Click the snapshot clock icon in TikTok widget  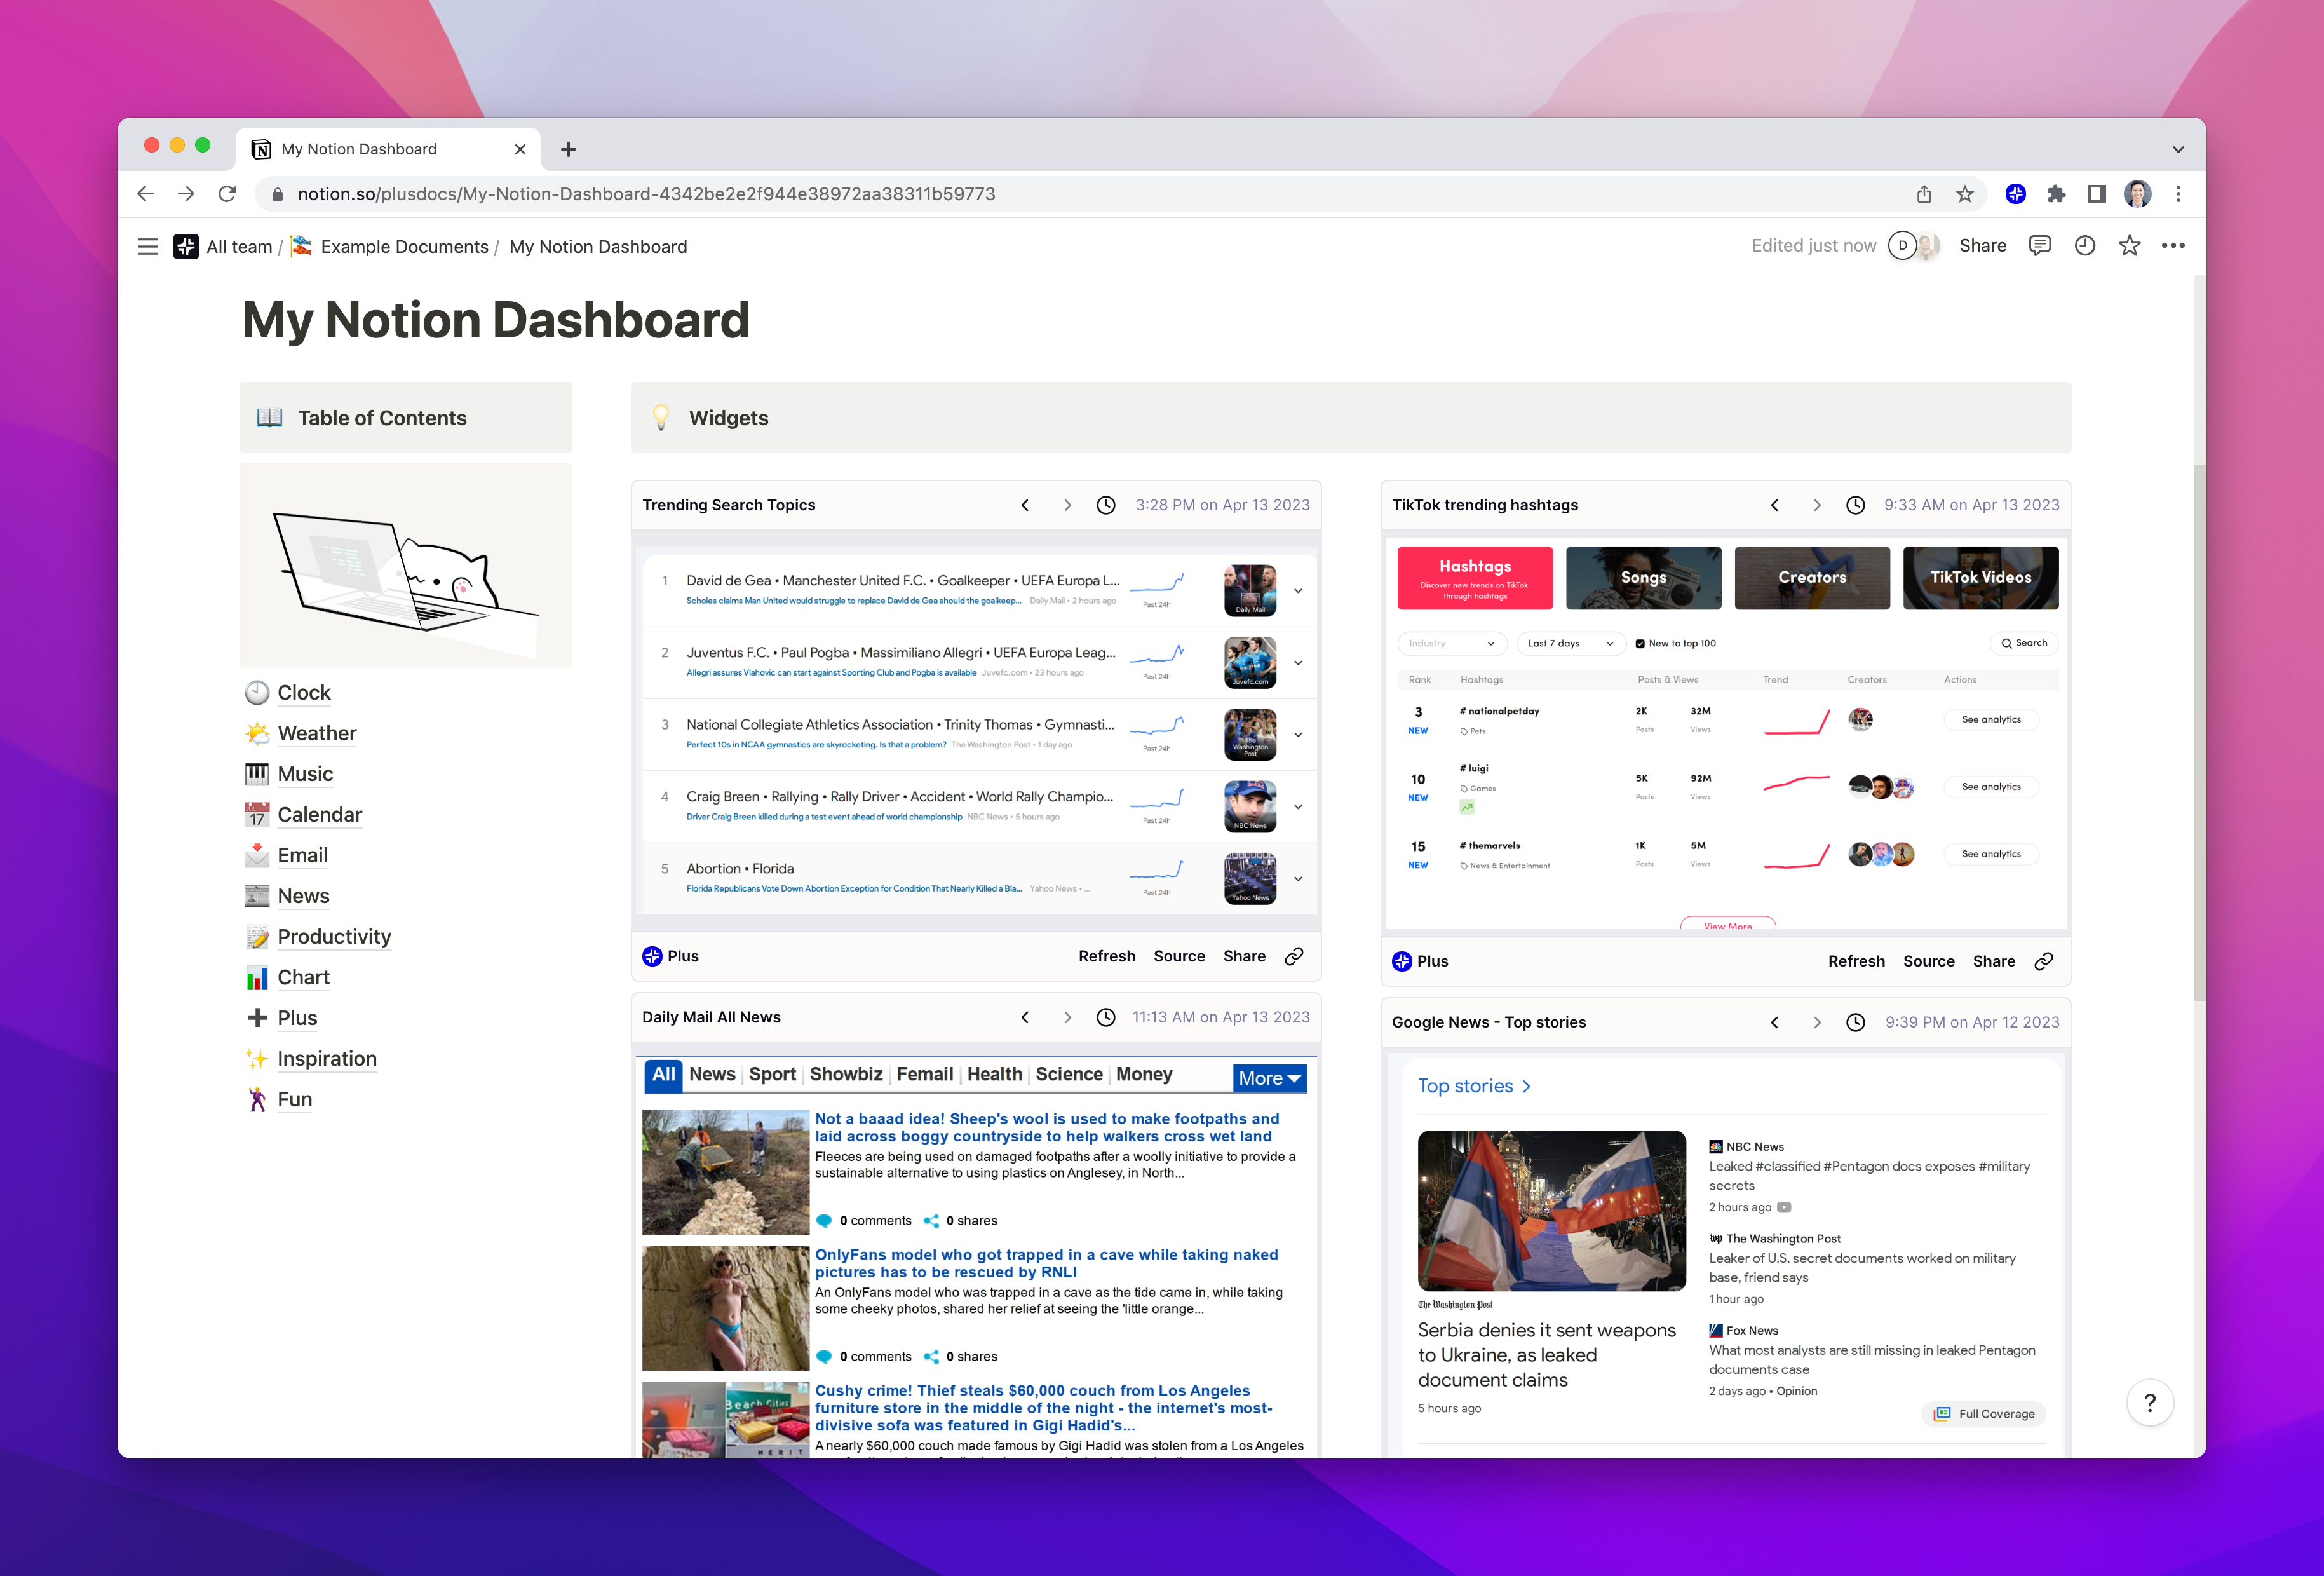pos(1855,505)
